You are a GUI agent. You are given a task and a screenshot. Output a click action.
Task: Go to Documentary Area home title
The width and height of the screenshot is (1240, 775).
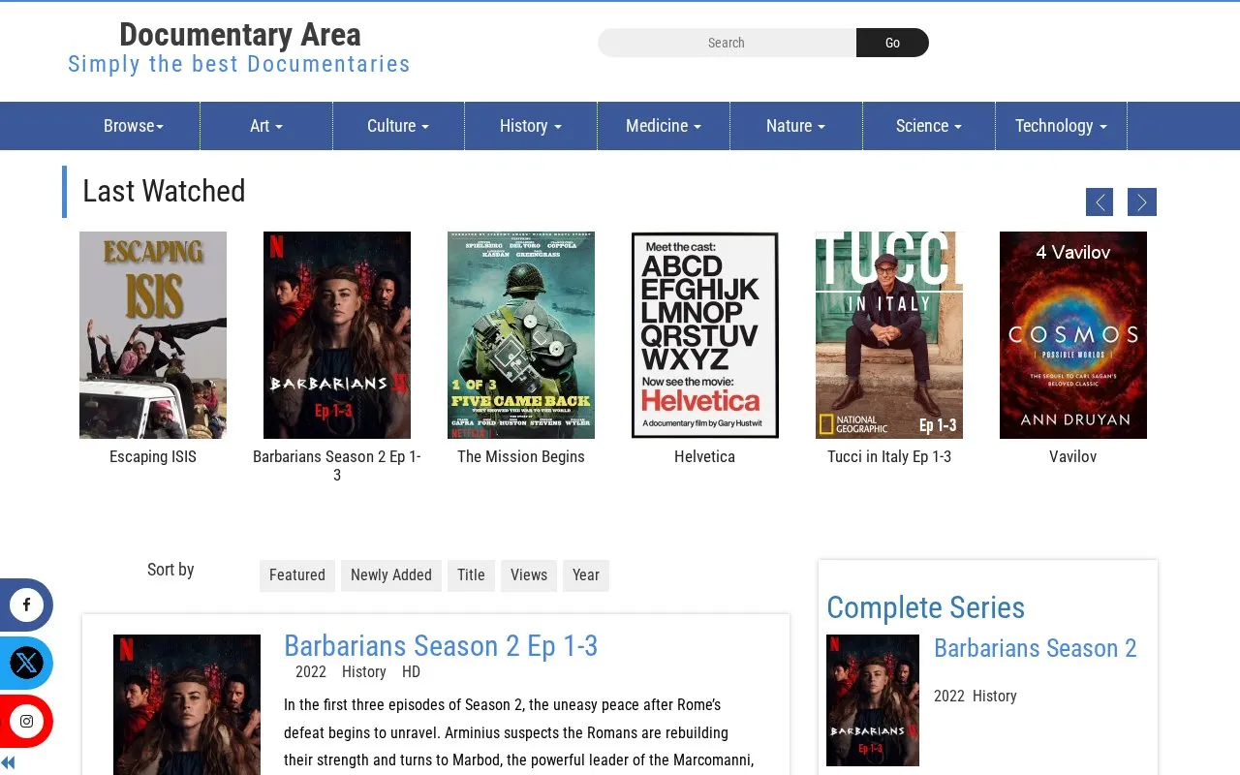coord(240,35)
